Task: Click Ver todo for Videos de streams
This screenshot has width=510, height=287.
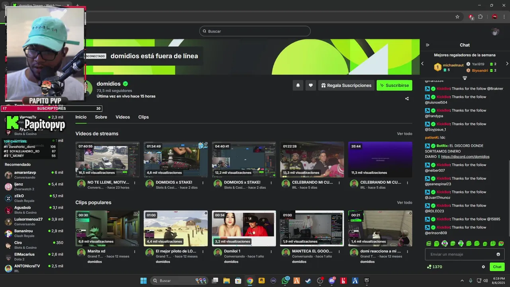Action: click(x=404, y=134)
